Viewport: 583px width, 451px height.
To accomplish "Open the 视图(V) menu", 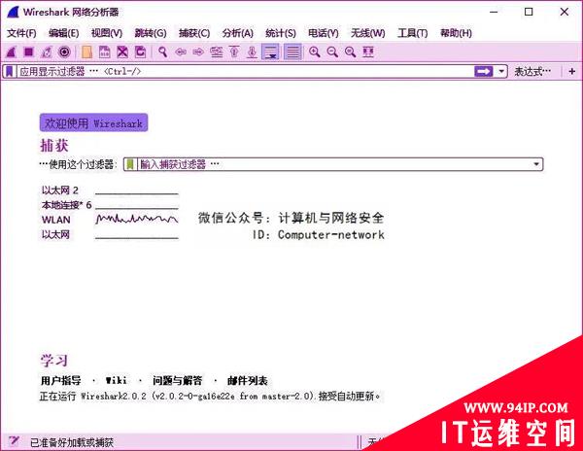I will [x=107, y=33].
